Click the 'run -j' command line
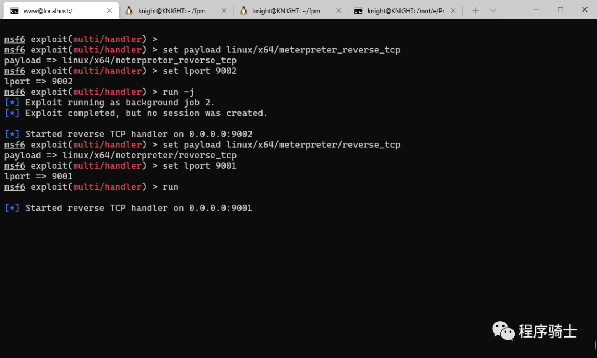 [99, 92]
